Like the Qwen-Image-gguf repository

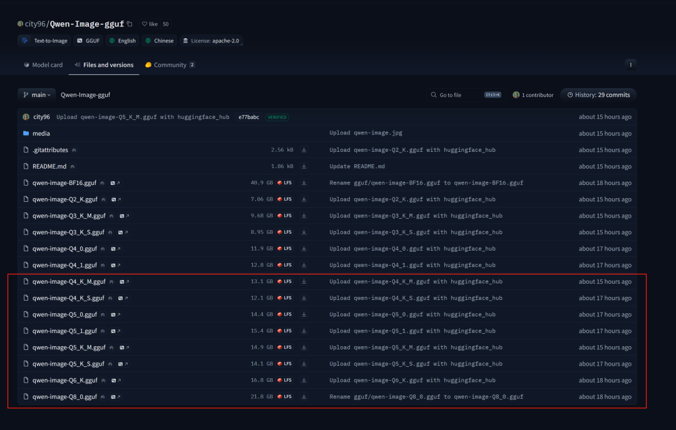pyautogui.click(x=150, y=24)
